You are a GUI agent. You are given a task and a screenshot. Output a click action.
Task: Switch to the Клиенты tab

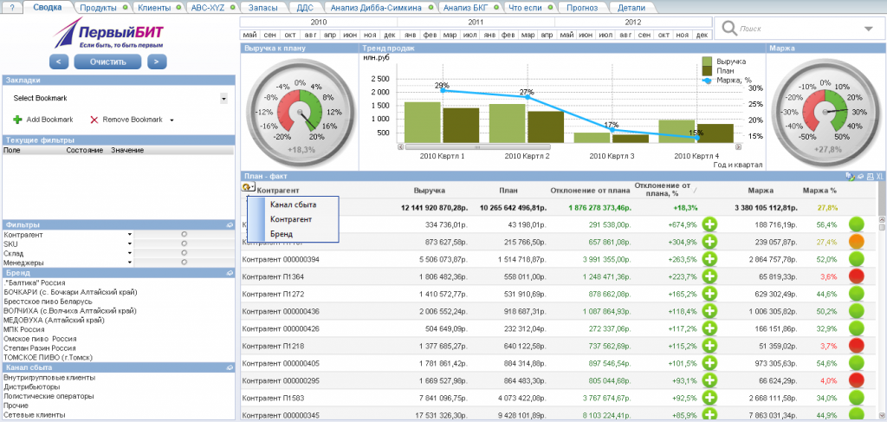154,8
